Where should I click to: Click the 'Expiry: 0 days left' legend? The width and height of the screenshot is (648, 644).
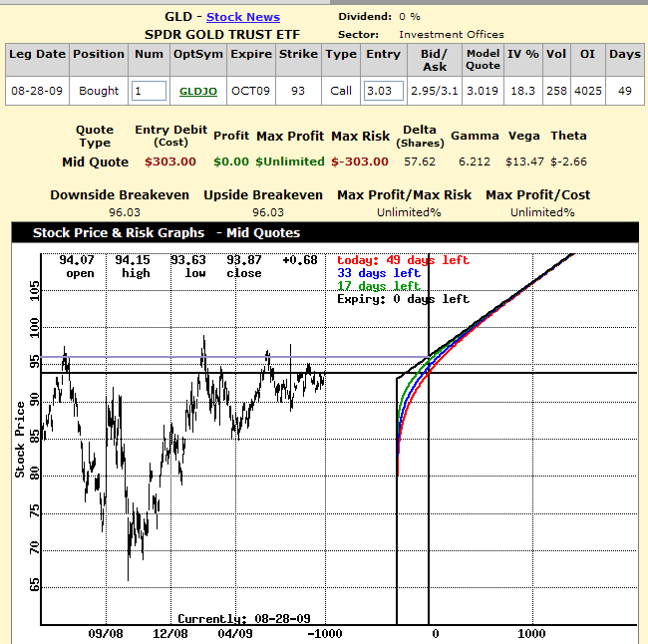coord(403,299)
